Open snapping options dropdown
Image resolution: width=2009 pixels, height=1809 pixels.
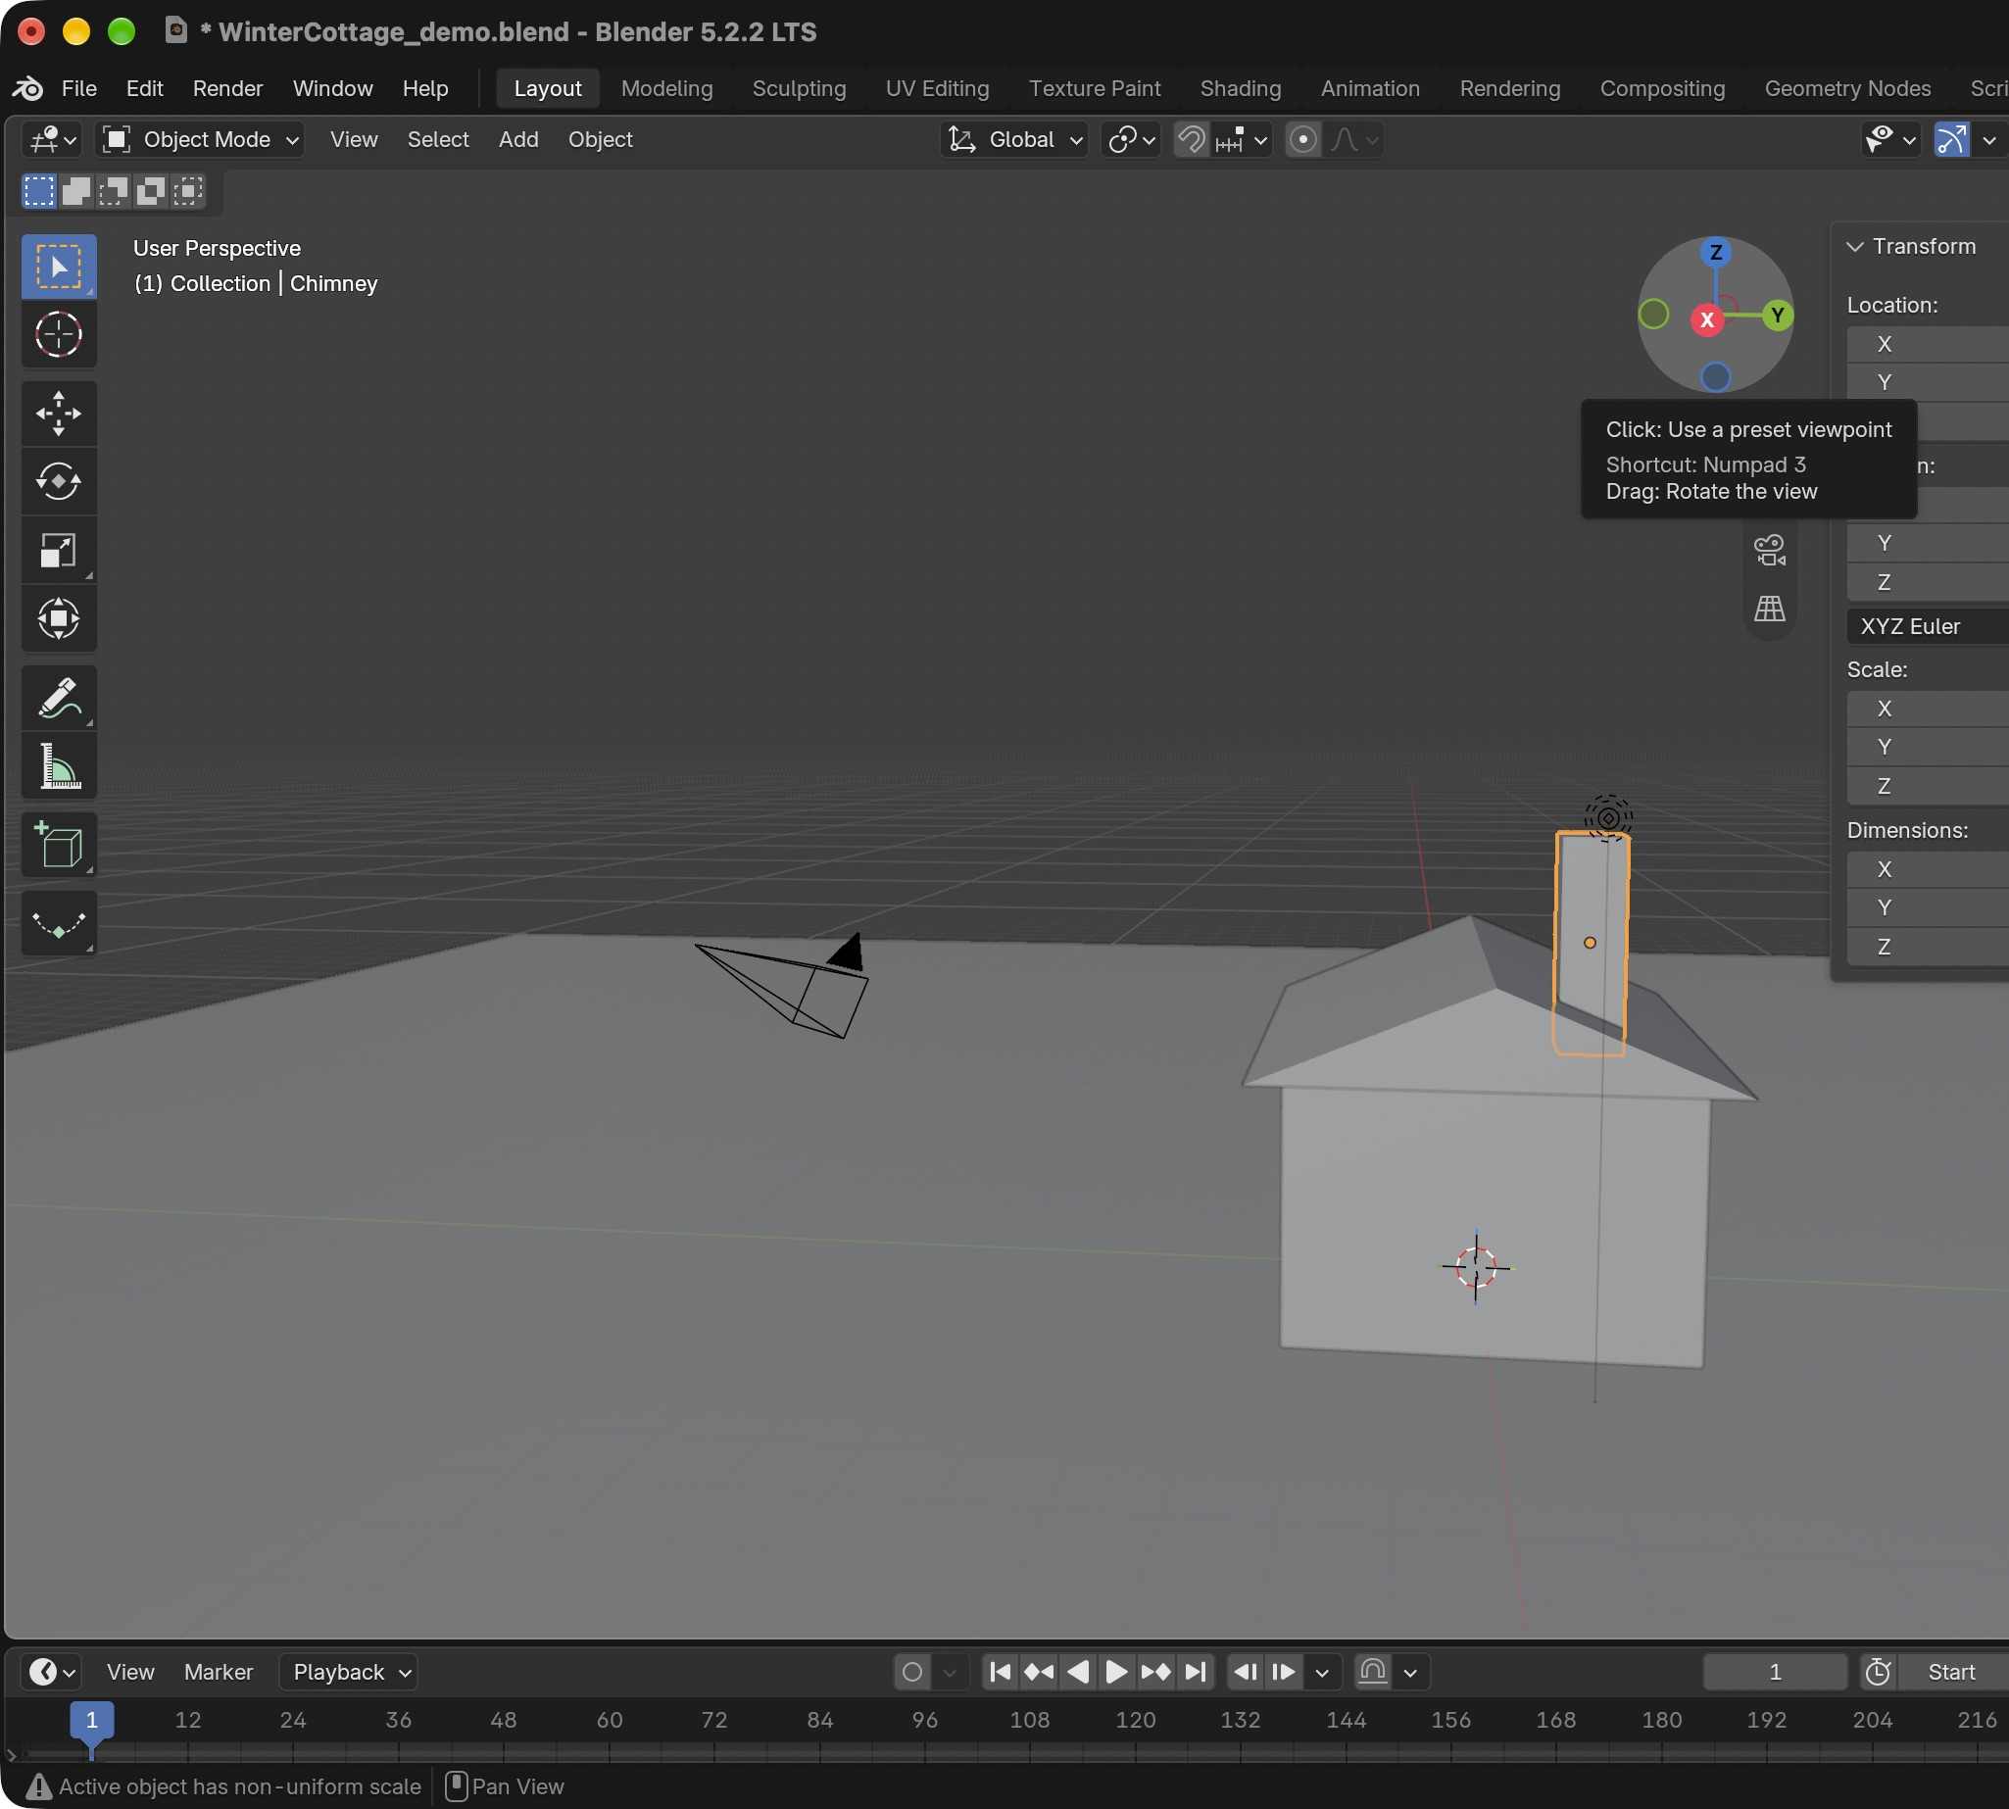tap(1243, 139)
